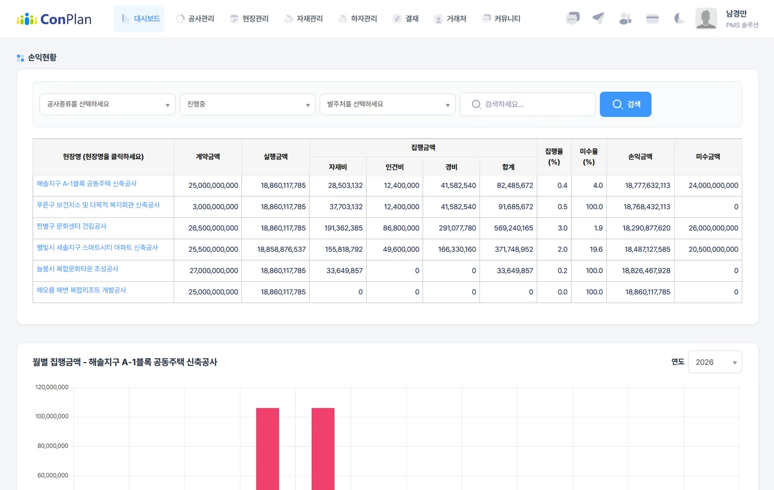The image size is (774, 490).
Task: Open the 하자관리 menu
Action: pos(358,19)
